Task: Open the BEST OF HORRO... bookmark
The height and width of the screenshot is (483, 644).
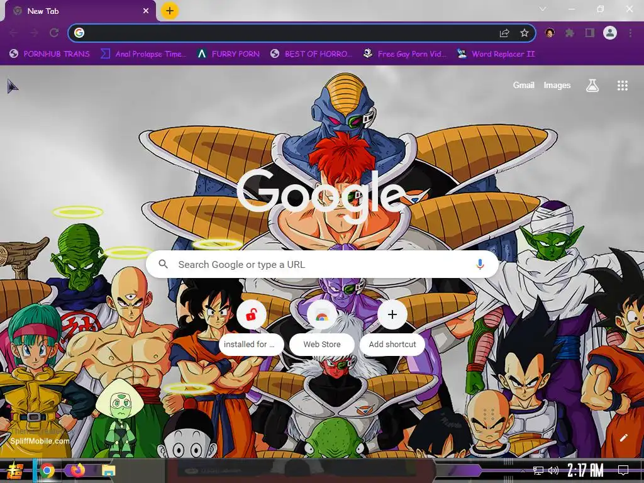Action: [311, 54]
